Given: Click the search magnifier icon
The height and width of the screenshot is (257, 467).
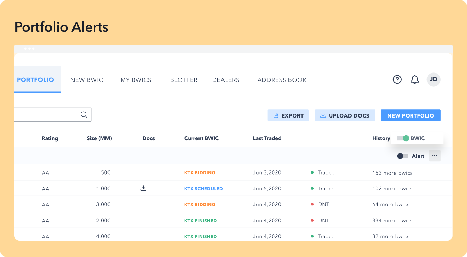Looking at the screenshot, I should [84, 115].
